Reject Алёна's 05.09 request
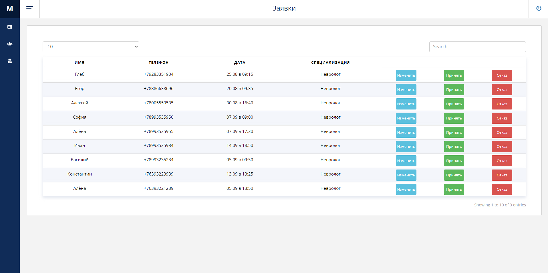The image size is (548, 273). pyautogui.click(x=502, y=189)
